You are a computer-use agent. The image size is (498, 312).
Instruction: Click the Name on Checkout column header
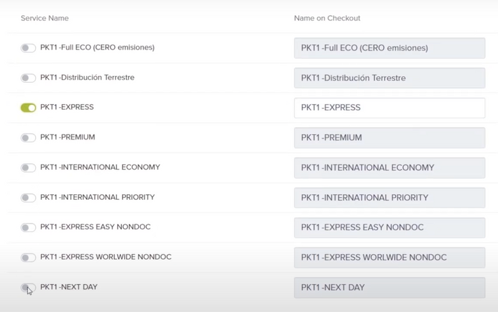coord(327,18)
